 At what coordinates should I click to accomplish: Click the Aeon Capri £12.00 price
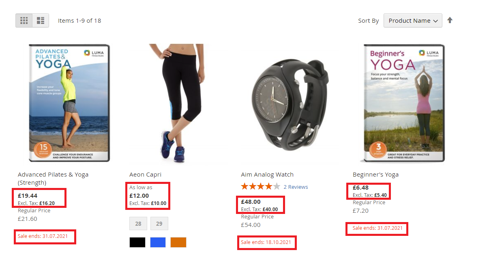[139, 196]
